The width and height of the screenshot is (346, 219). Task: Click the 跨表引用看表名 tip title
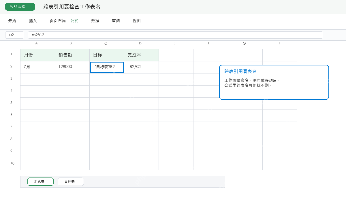[x=240, y=71]
